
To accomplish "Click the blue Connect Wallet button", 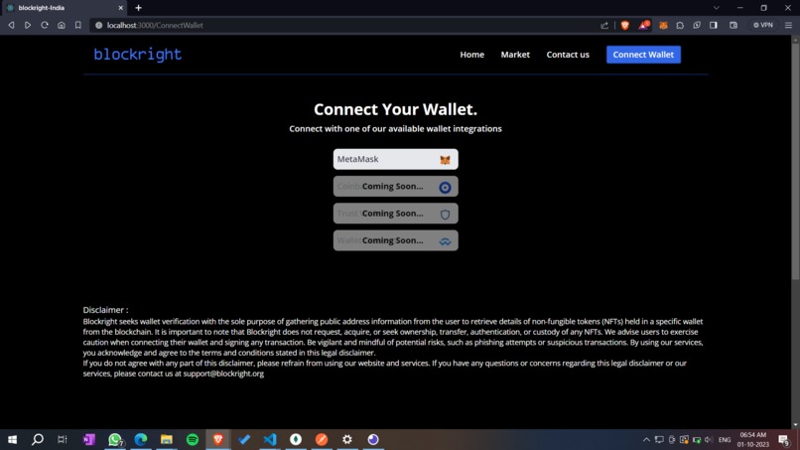I will click(x=643, y=55).
